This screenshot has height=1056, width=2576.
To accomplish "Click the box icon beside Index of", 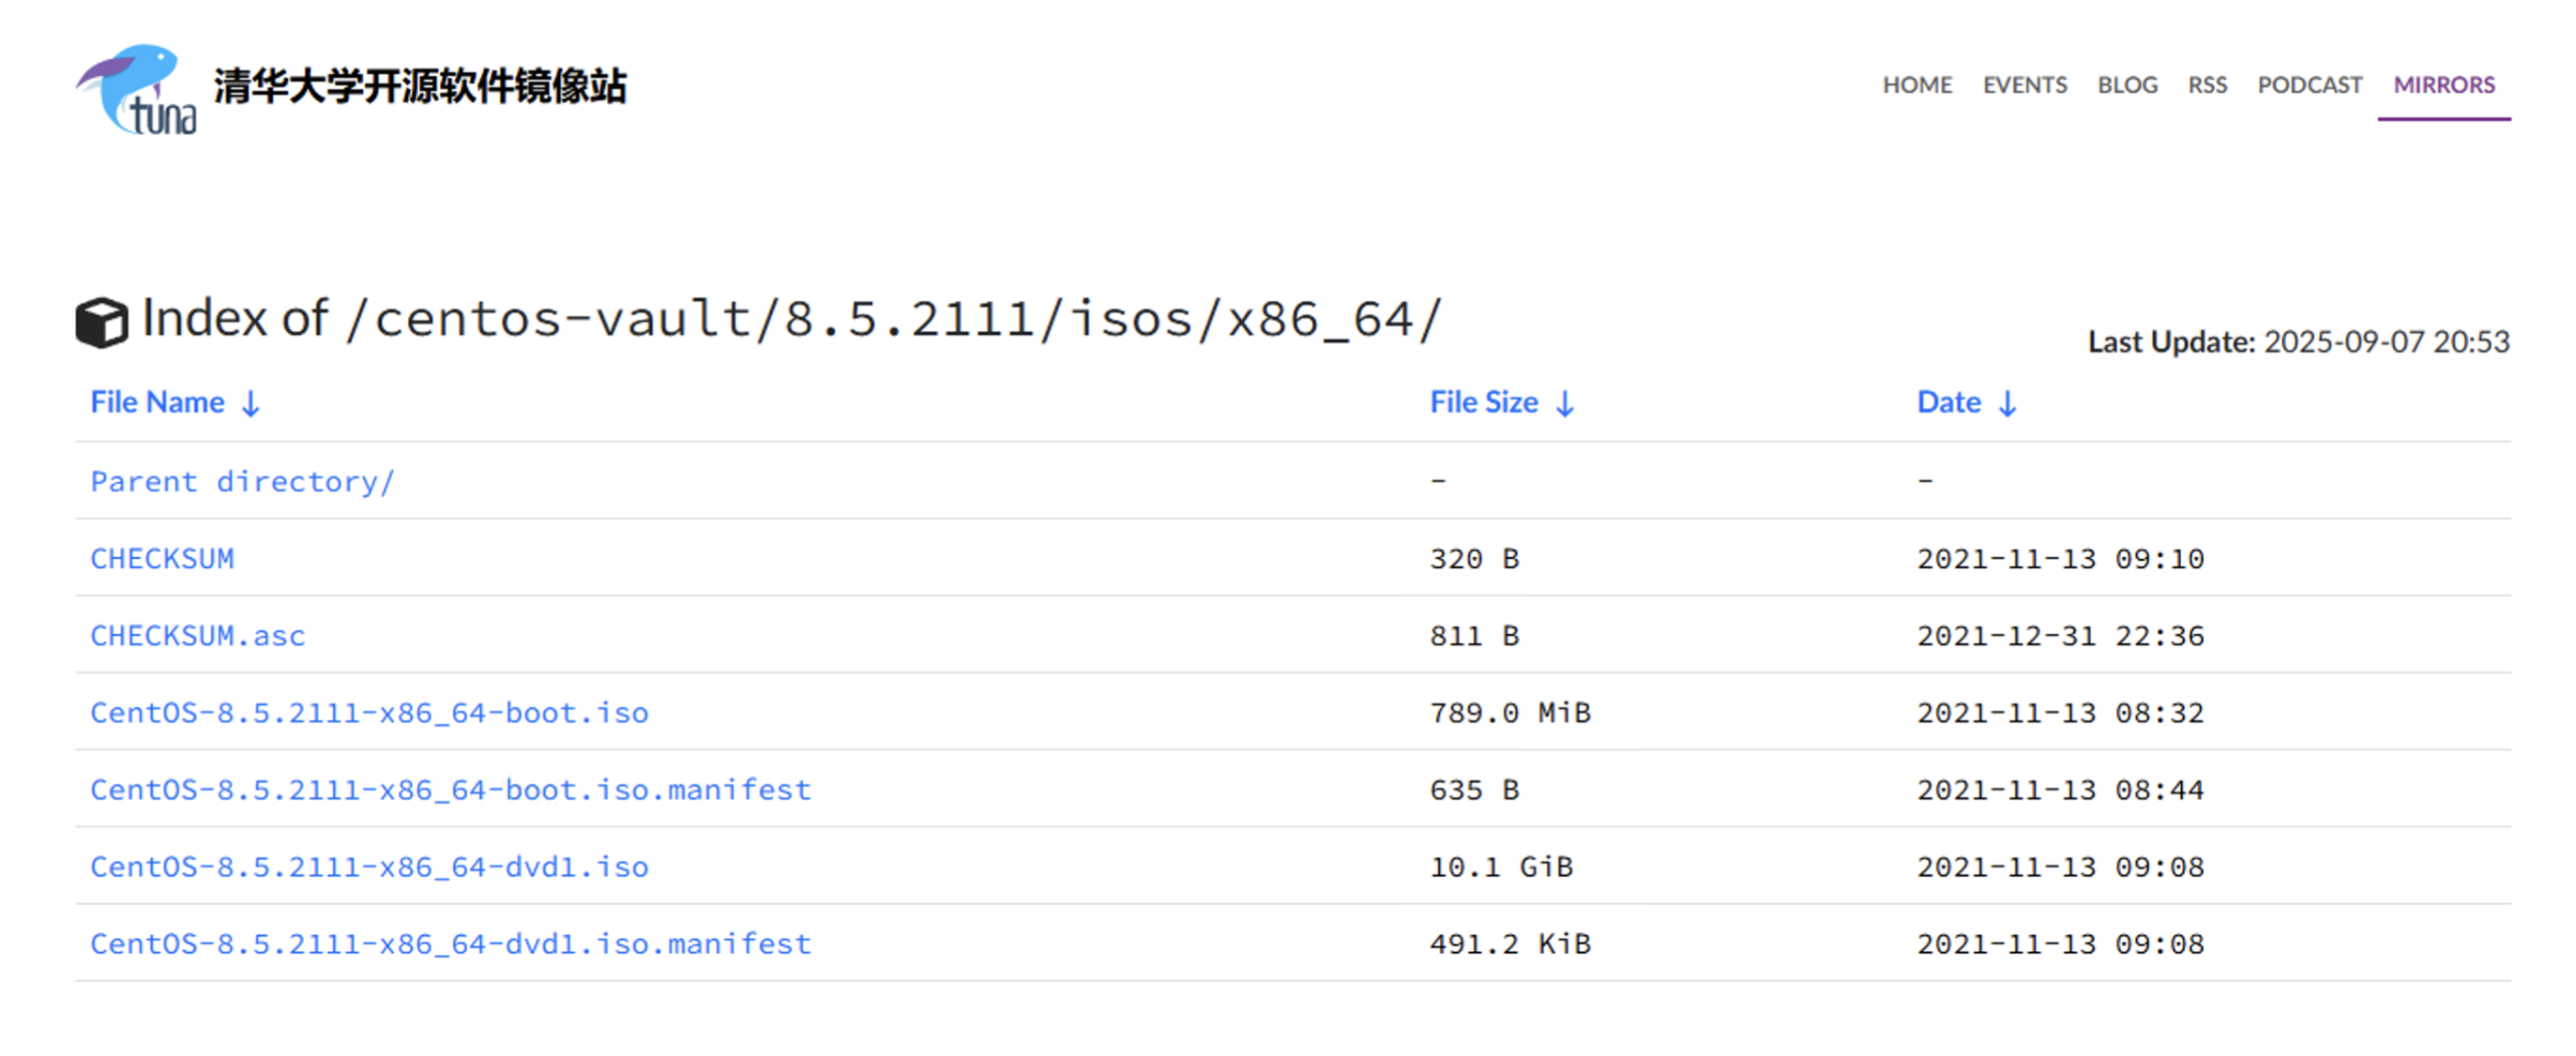I will point(102,322).
